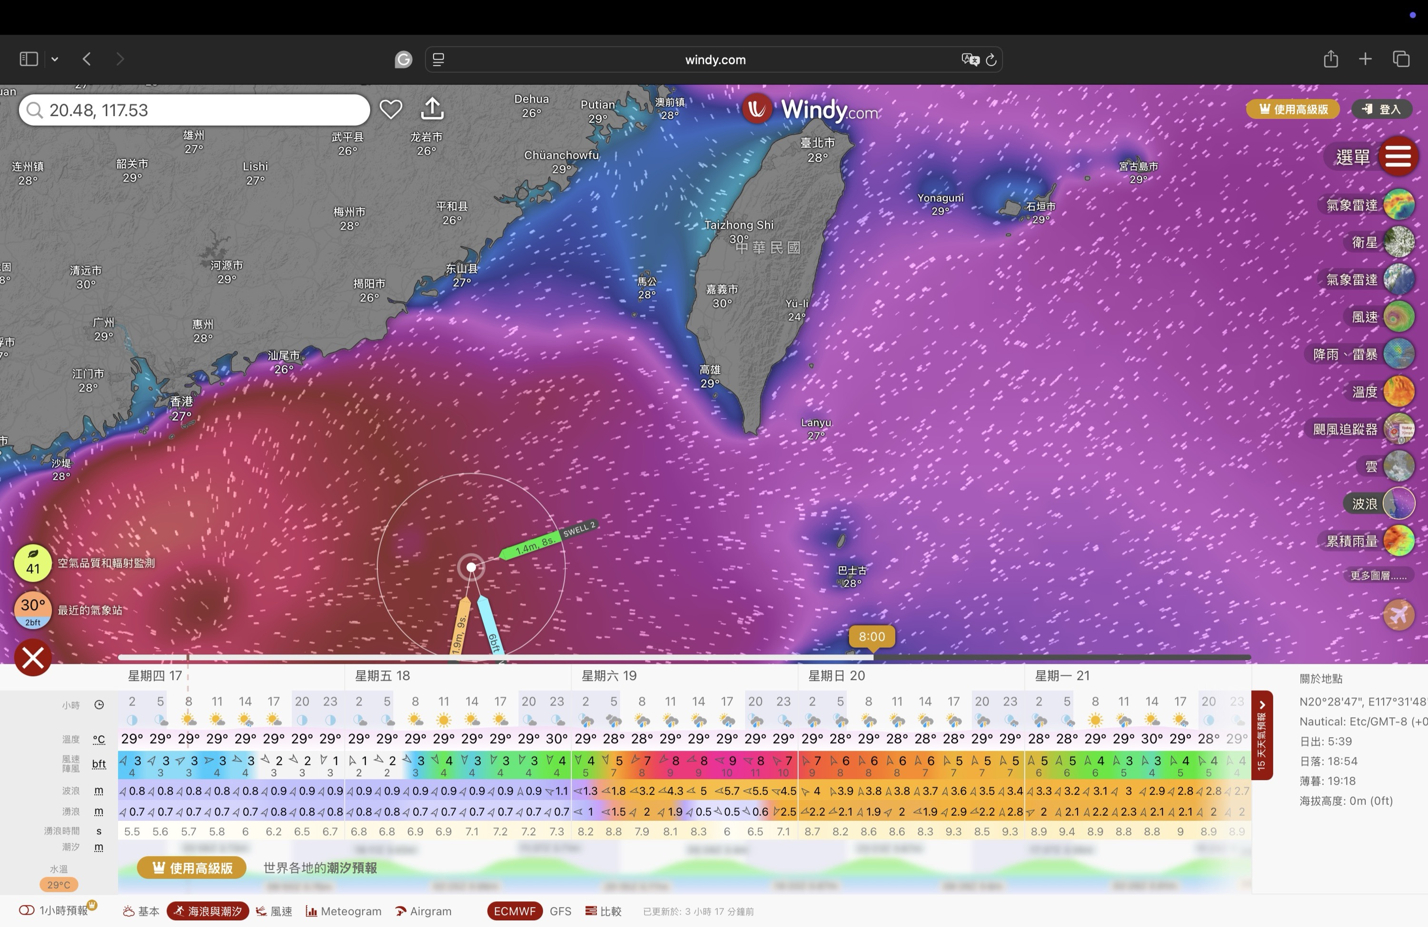
Task: Close the forecast panel with red X
Action: (33, 658)
